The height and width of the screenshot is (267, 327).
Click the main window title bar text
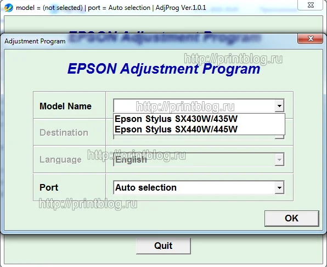(x=111, y=8)
